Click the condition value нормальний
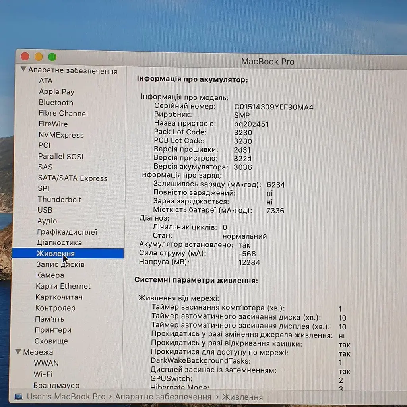Screen dimensions: 407x407 click(x=244, y=236)
